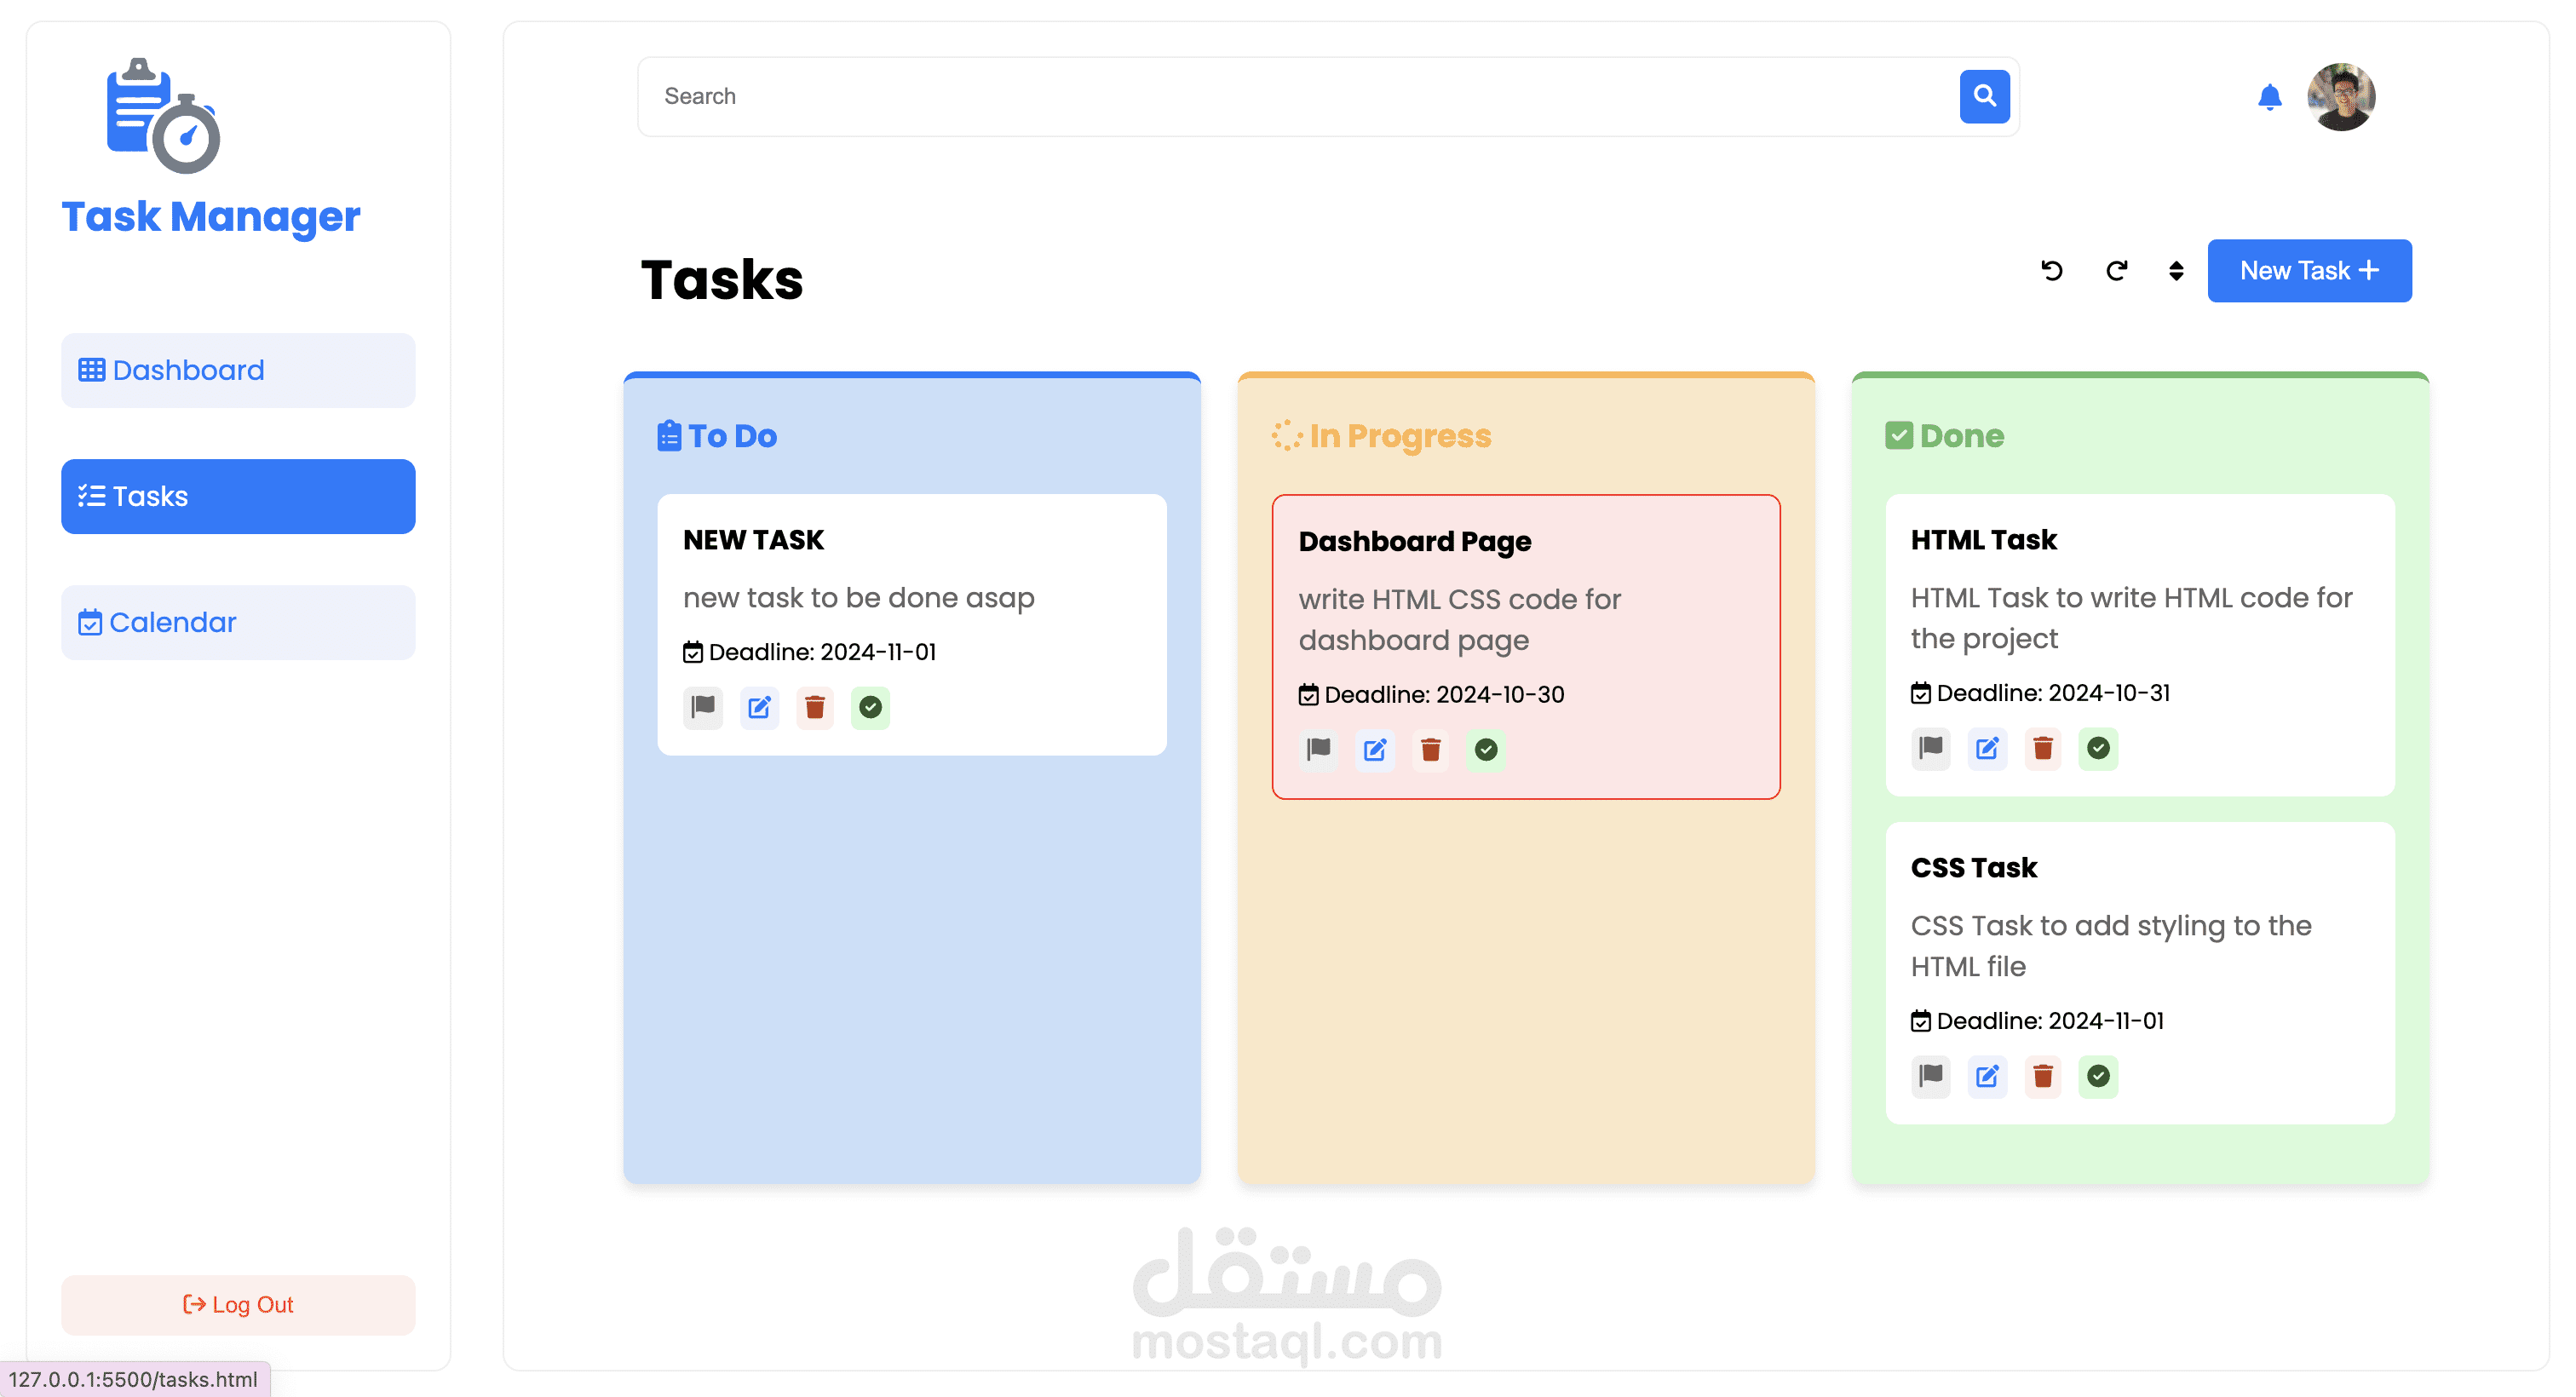
Task: Edit the HTML Task card
Action: point(1987,748)
